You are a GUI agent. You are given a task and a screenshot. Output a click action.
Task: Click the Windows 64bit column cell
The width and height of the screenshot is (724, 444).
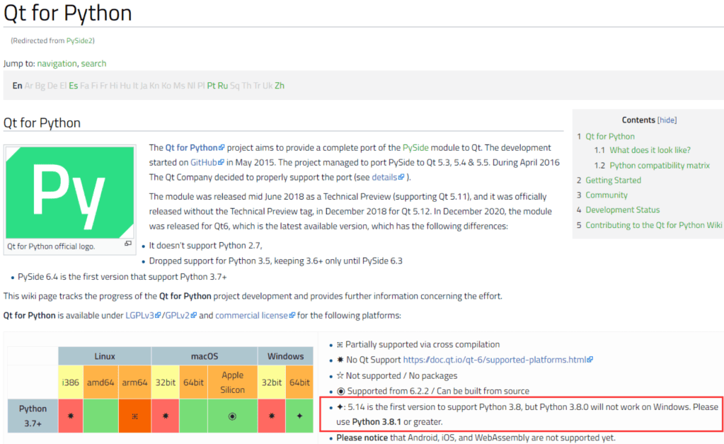(299, 382)
